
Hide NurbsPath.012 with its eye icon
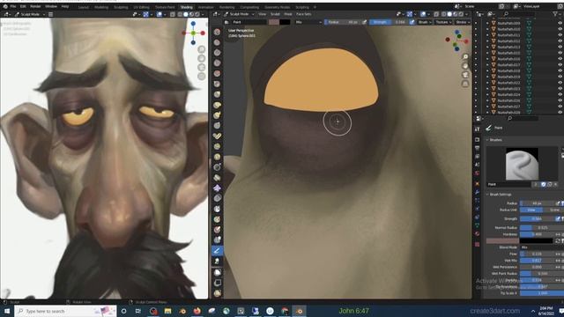click(560, 41)
